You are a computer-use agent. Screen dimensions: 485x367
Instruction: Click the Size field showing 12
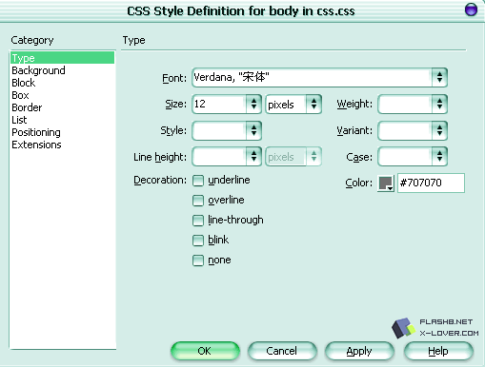219,104
